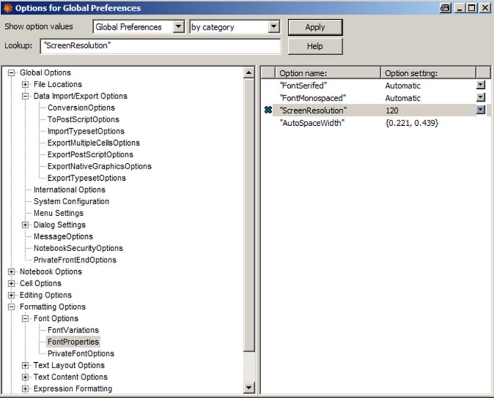Screen dimensions: 494x398
Task: Open the FontMonospaced setting dropdown
Action: (481, 97)
